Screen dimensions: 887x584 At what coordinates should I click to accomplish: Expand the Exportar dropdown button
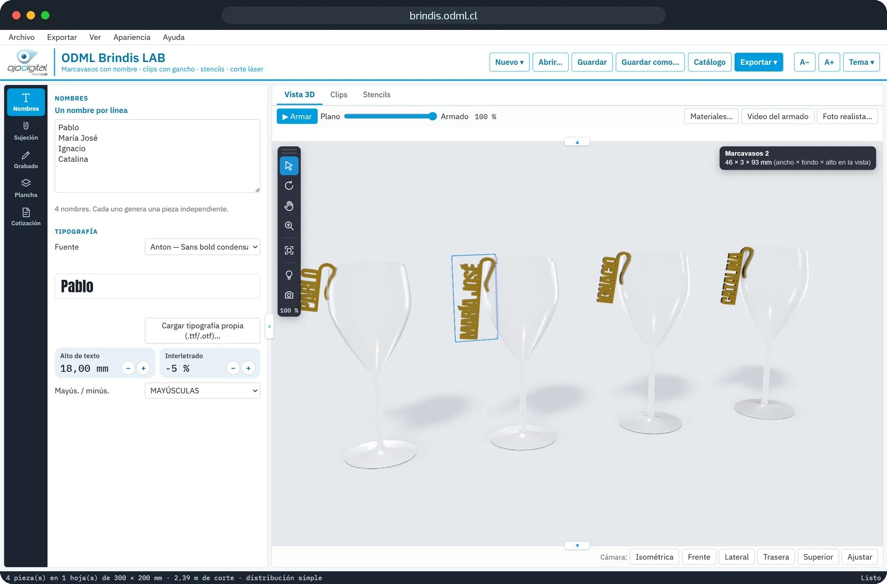[x=758, y=62]
